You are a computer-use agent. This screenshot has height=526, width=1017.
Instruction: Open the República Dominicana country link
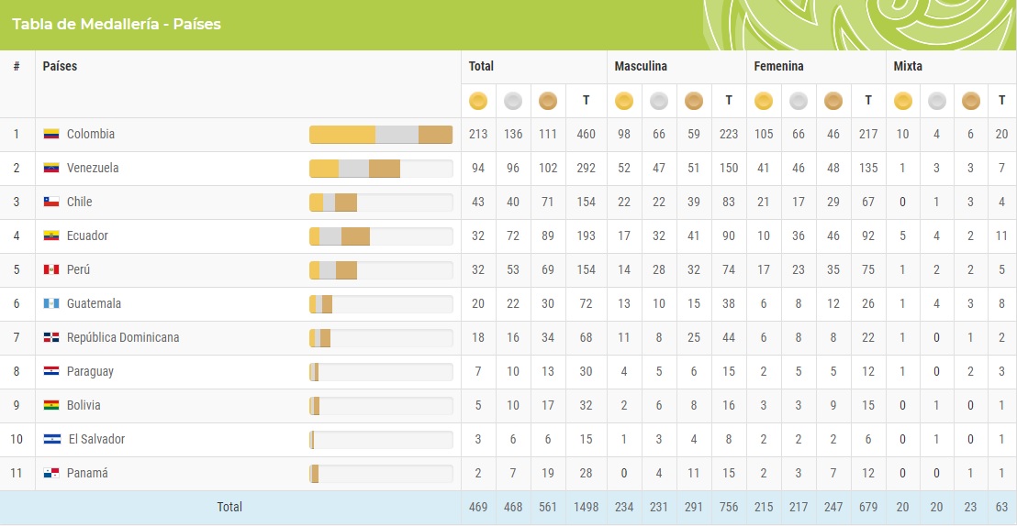click(123, 337)
